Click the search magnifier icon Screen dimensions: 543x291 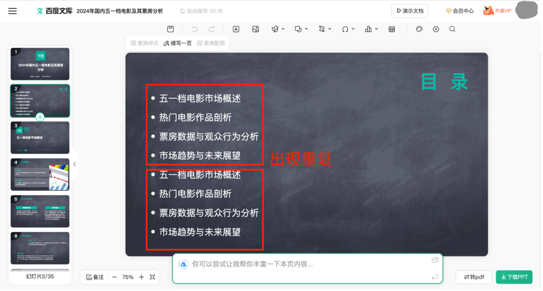coord(452,29)
